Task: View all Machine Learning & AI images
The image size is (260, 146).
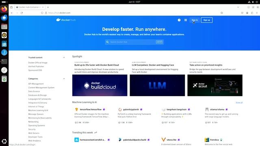Action: point(239,103)
